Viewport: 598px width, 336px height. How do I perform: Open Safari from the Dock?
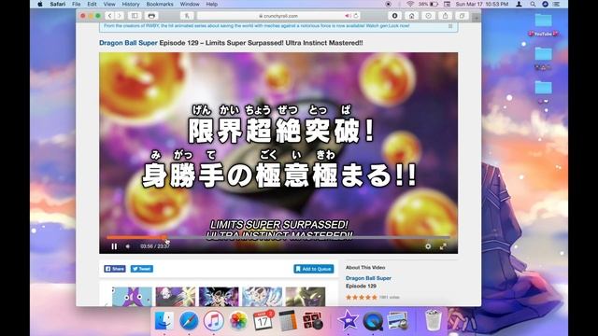pyautogui.click(x=189, y=321)
